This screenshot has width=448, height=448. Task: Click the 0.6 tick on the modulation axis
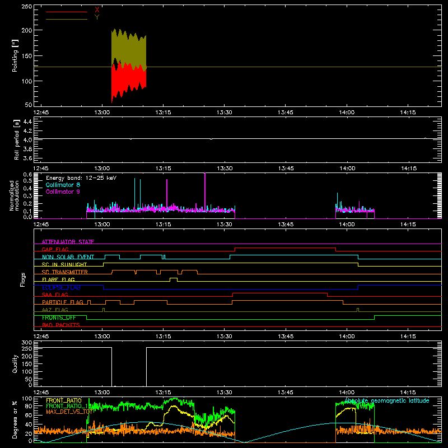[x=27, y=174]
